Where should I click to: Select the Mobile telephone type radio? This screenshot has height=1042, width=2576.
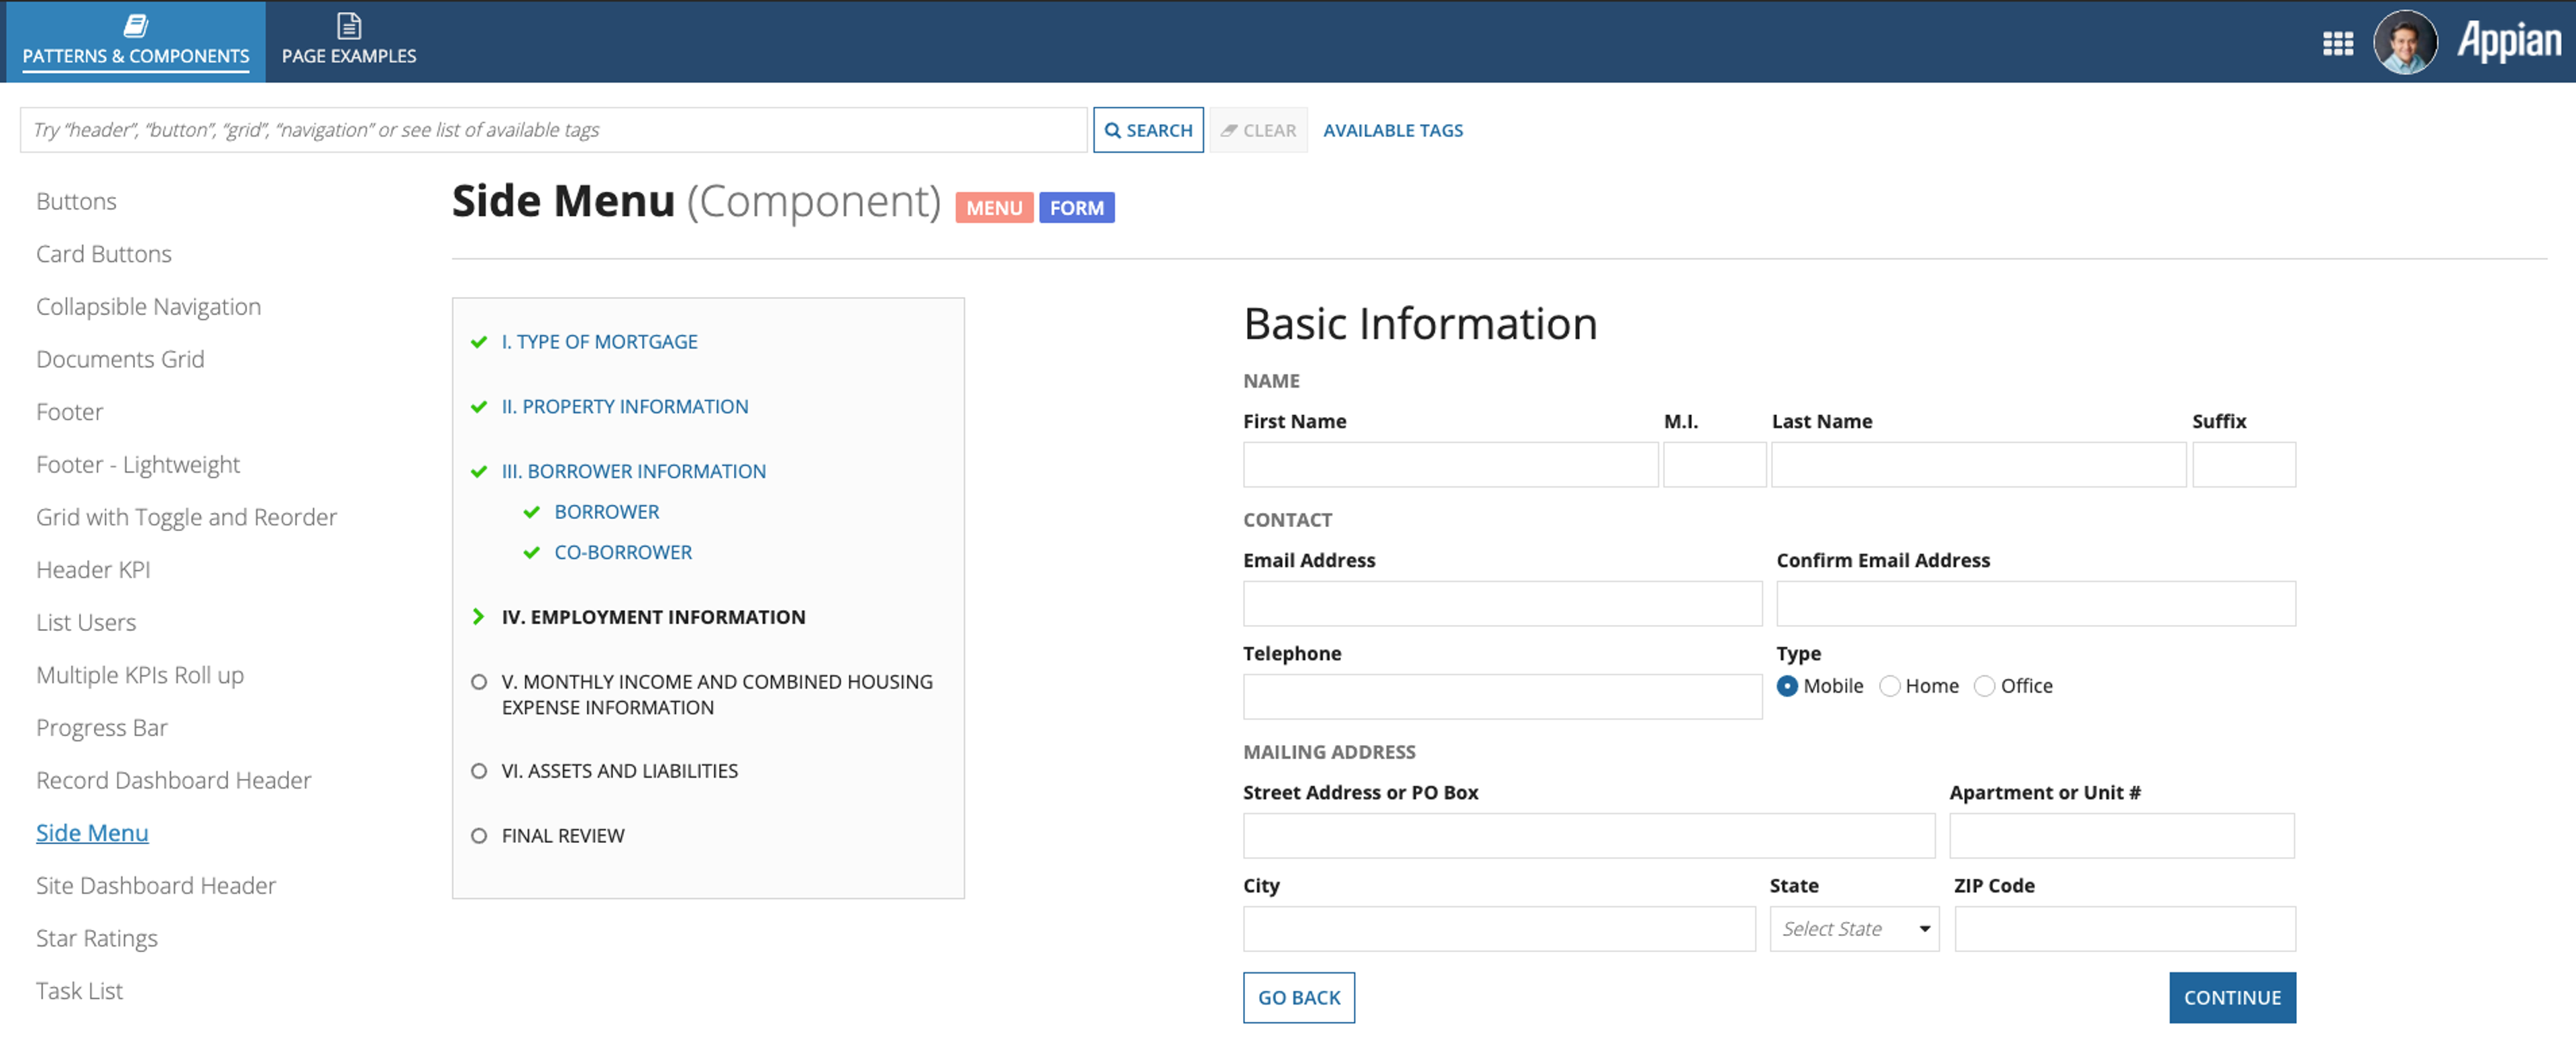click(x=1787, y=686)
